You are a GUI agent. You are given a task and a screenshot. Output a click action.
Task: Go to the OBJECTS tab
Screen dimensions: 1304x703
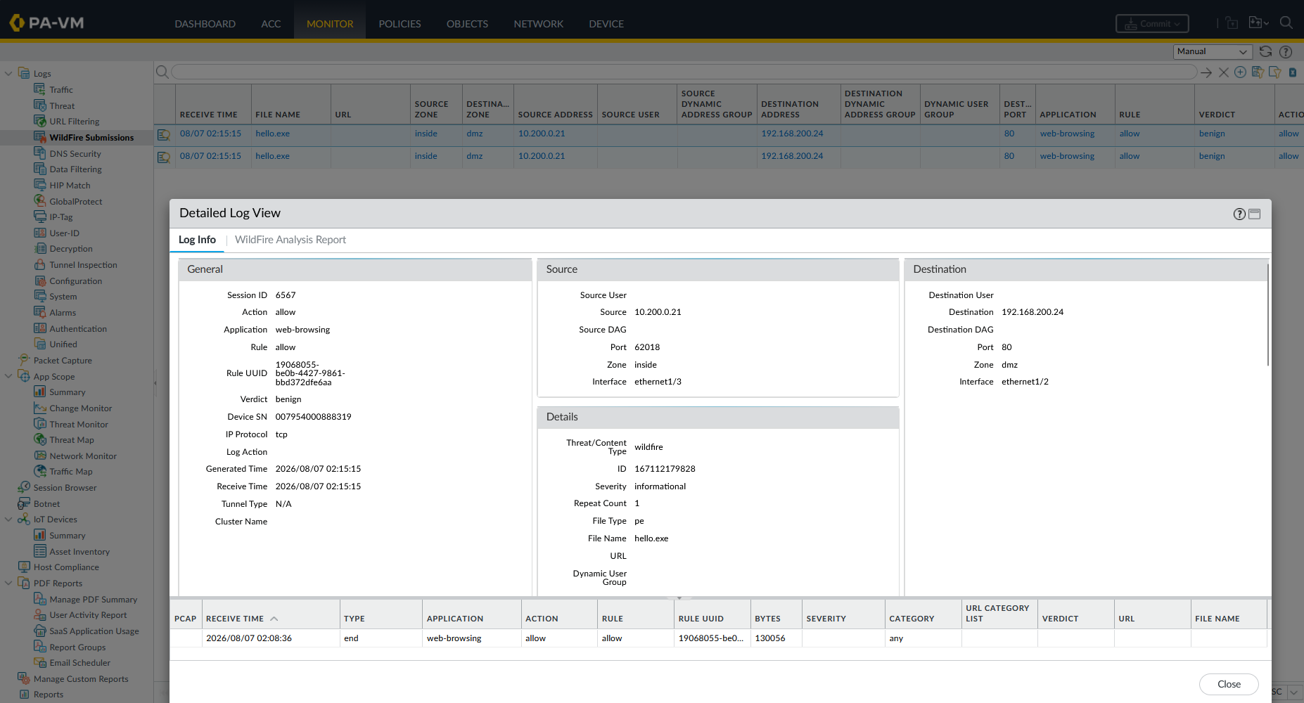coord(467,24)
